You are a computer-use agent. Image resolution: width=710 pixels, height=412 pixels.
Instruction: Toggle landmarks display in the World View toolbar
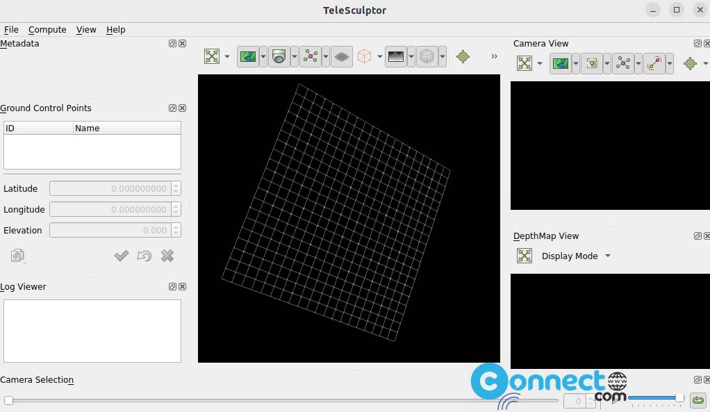click(x=310, y=56)
